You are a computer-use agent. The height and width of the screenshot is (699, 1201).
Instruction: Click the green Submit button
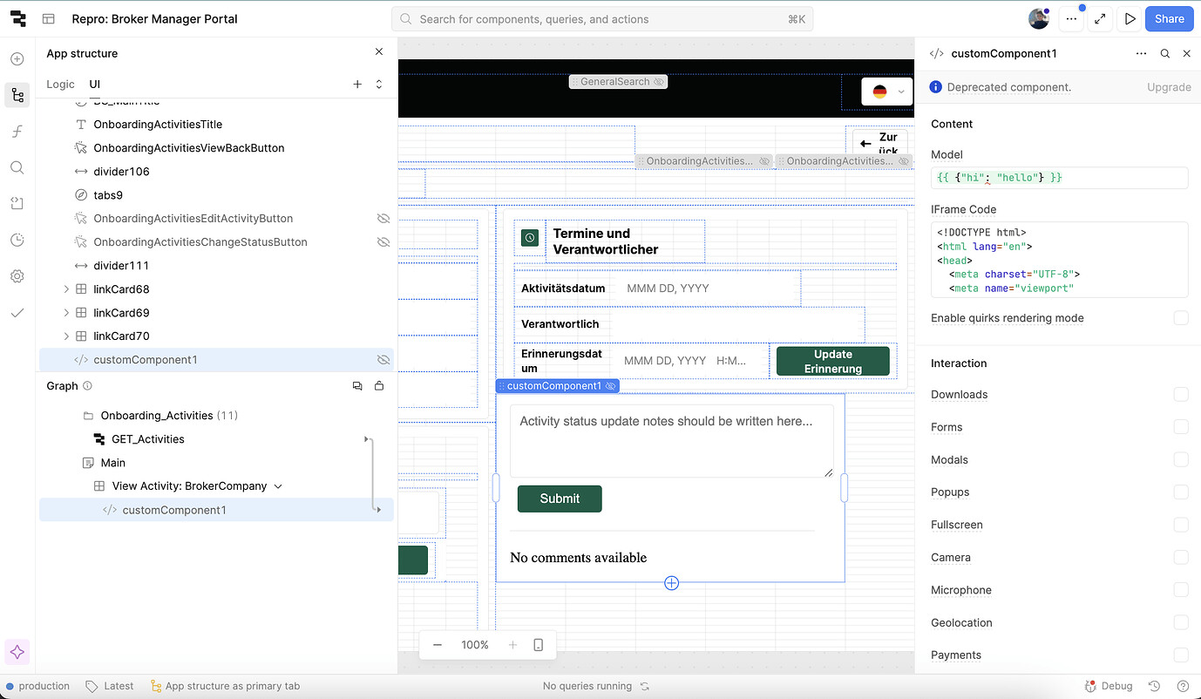click(560, 499)
